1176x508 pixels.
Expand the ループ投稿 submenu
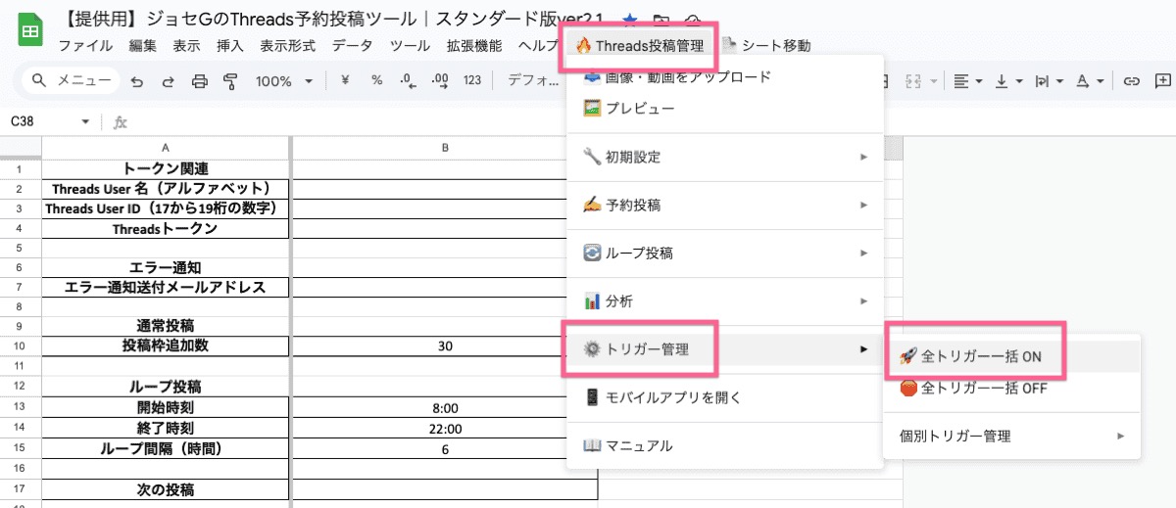(724, 253)
